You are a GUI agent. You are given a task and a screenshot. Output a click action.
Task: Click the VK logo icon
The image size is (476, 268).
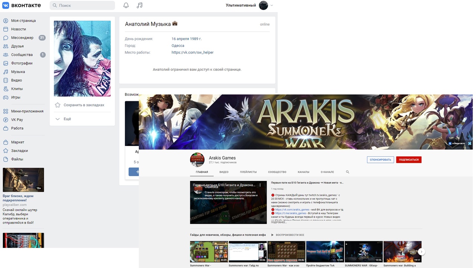click(6, 5)
